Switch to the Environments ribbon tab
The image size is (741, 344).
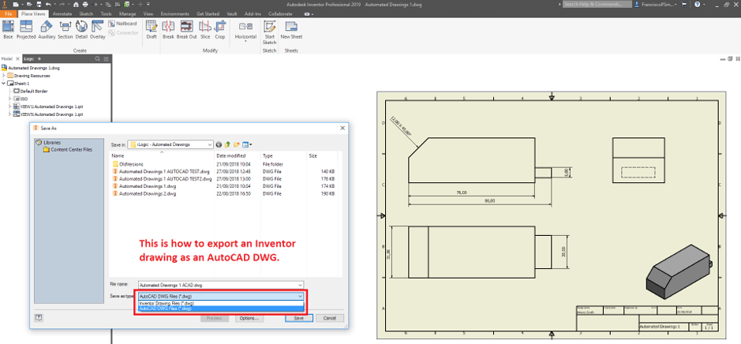point(175,14)
